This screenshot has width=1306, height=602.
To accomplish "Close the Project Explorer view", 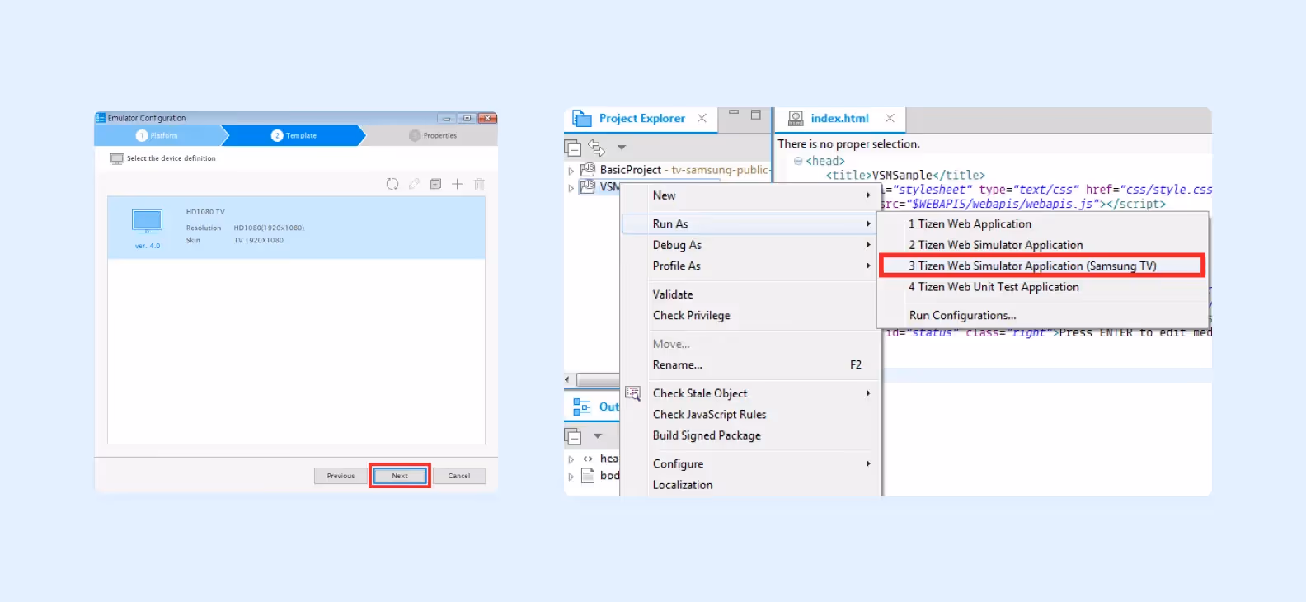I will [x=702, y=118].
